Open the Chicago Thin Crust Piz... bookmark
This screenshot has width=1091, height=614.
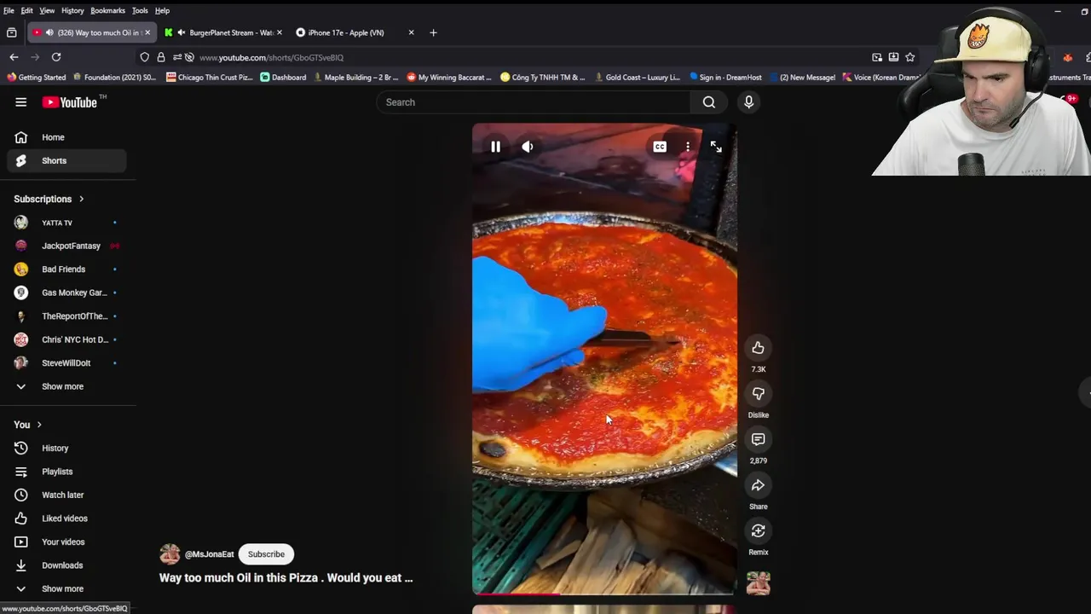tap(210, 77)
